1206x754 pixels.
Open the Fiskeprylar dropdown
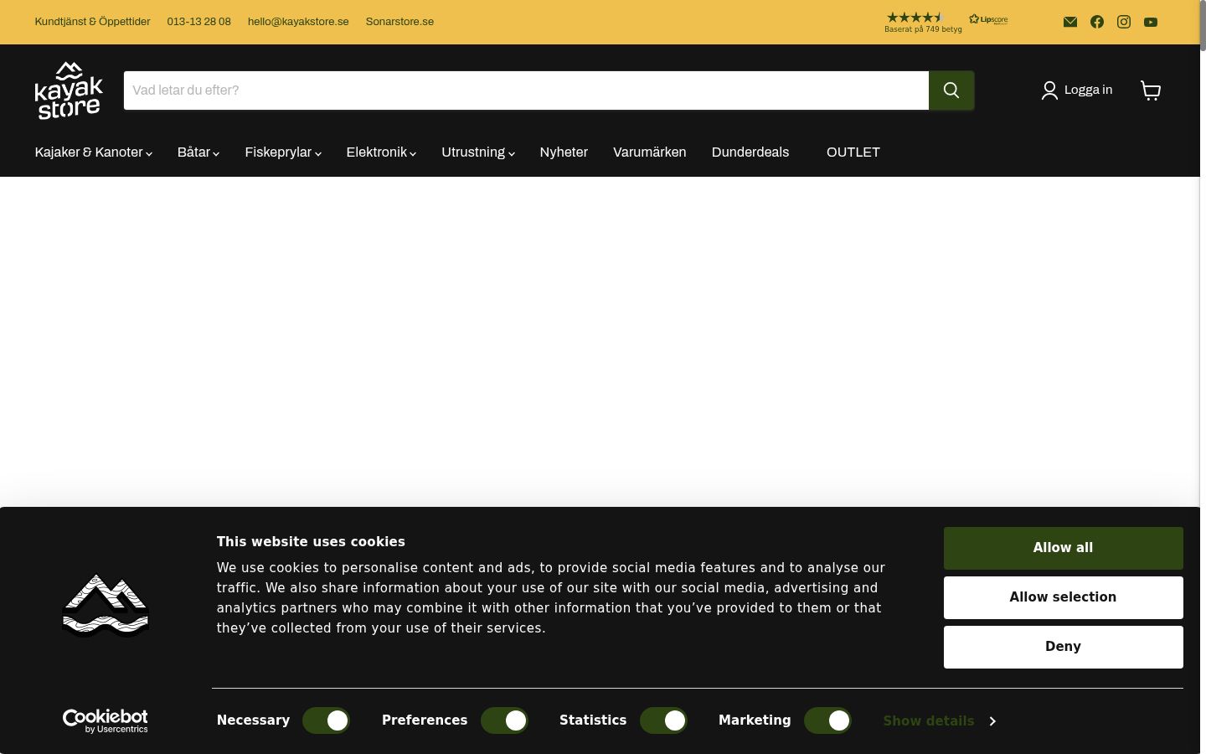pos(283,152)
